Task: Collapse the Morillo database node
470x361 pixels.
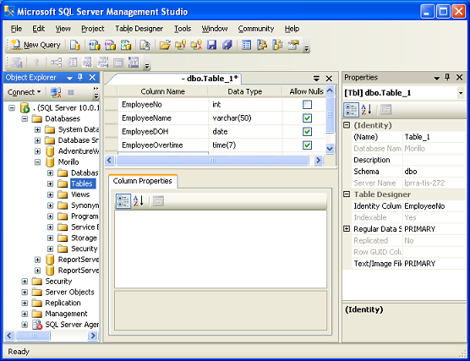Action: tap(37, 162)
